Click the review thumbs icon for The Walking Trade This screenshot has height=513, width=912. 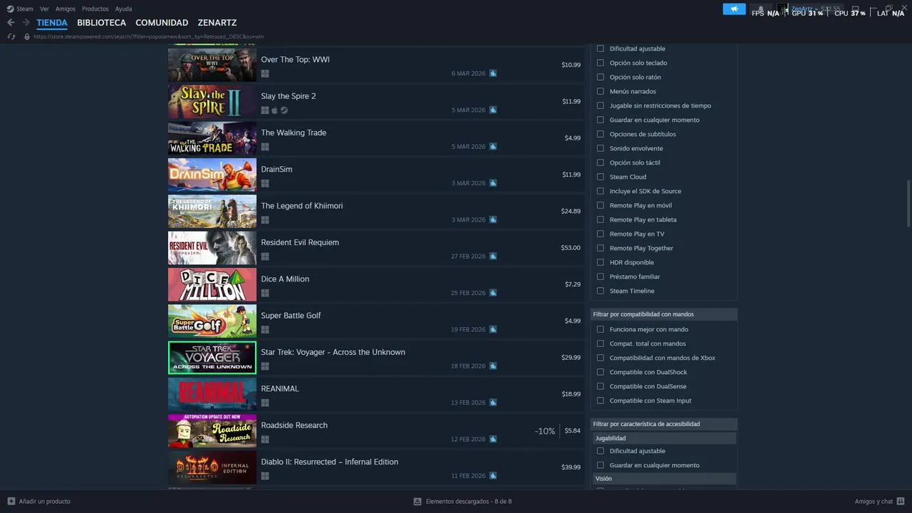click(493, 147)
